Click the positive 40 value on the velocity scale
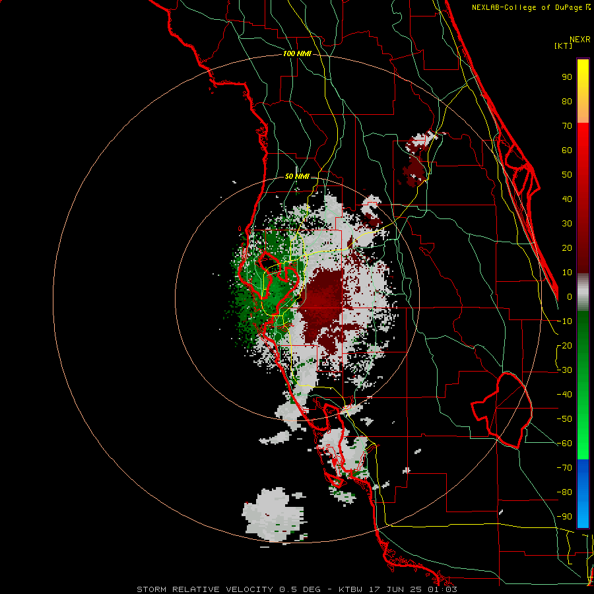The image size is (594, 594). [x=567, y=199]
